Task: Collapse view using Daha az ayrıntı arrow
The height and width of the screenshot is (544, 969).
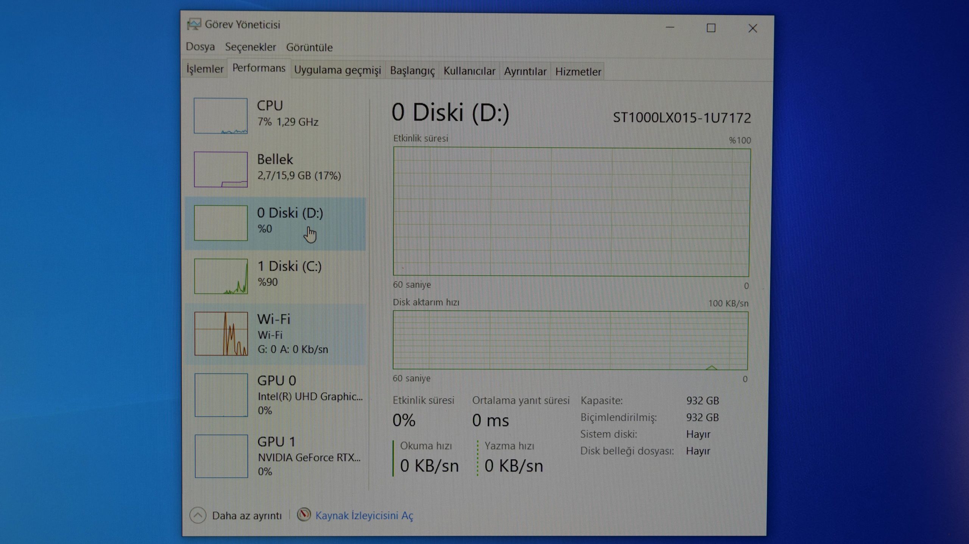Action: (198, 515)
